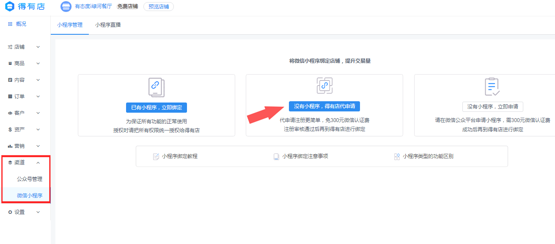This screenshot has height=244, width=555.
Task: Click the 订单 sidebar icon
Action: (10, 97)
